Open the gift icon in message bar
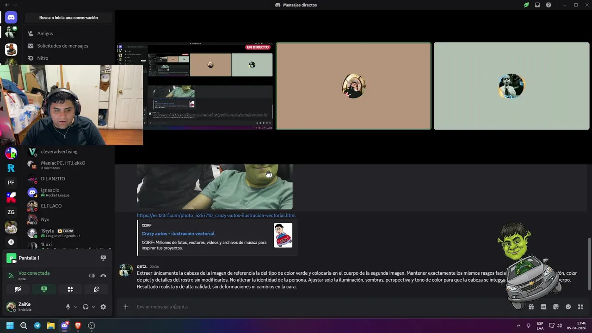Screen dimensions: 592x333 click(x=531, y=307)
